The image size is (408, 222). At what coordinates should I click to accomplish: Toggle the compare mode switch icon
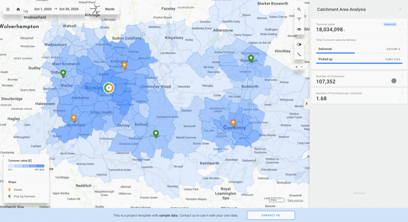299,44
